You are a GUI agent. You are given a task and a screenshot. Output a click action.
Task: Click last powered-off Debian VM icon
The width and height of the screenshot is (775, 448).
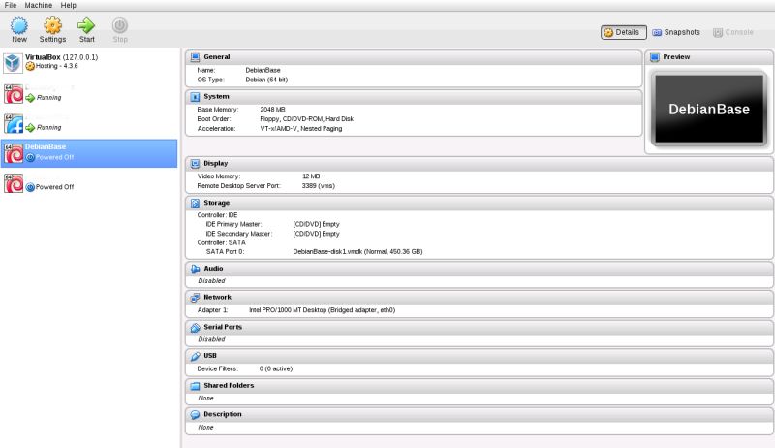click(x=14, y=183)
